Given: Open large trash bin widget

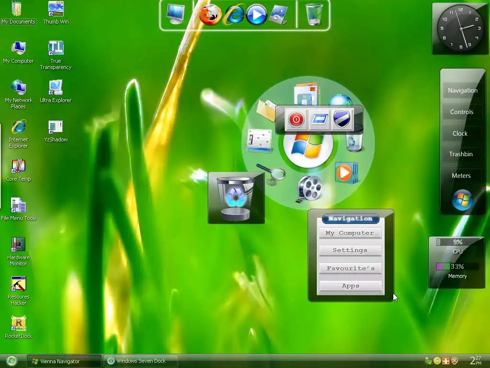Looking at the screenshot, I should pos(236,198).
